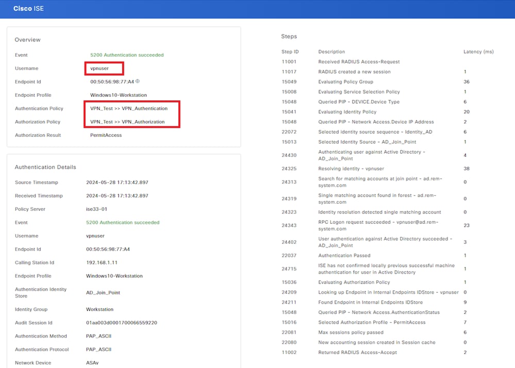The height and width of the screenshot is (368, 515).
Task: Click Authorization Result value 'PermitAccess'
Action: [106, 135]
